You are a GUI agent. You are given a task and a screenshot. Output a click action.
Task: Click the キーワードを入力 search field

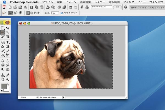click(x=101, y=7)
